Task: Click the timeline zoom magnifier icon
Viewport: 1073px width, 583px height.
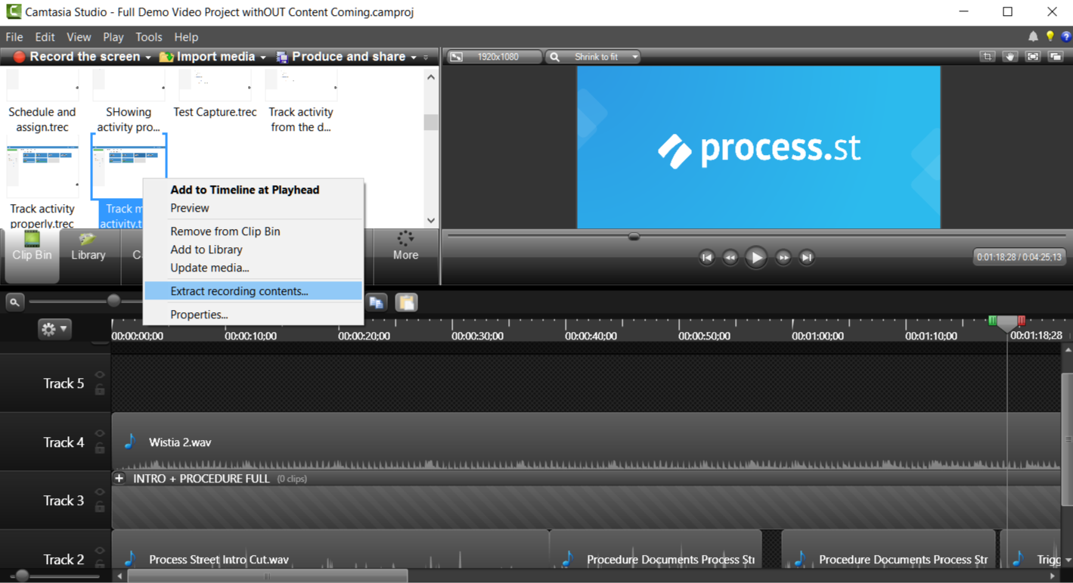Action: [14, 302]
